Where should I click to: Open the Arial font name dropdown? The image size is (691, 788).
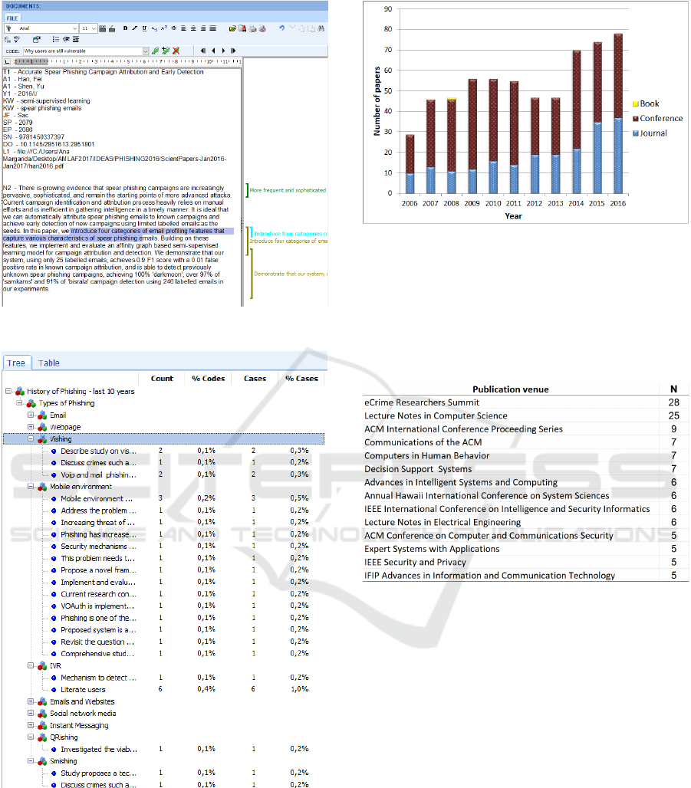pyautogui.click(x=75, y=28)
